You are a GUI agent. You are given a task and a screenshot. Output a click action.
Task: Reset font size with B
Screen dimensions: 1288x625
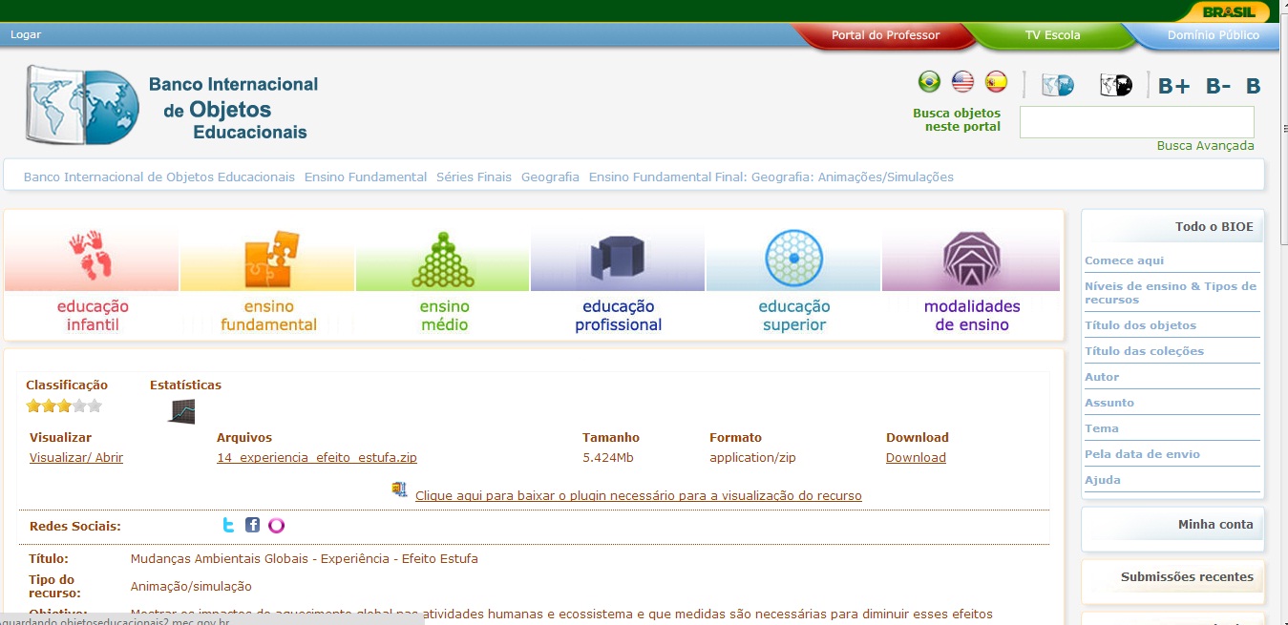tap(1252, 85)
